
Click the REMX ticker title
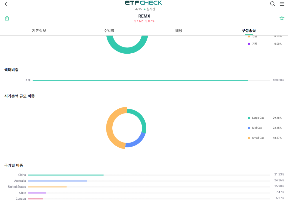point(144,16)
